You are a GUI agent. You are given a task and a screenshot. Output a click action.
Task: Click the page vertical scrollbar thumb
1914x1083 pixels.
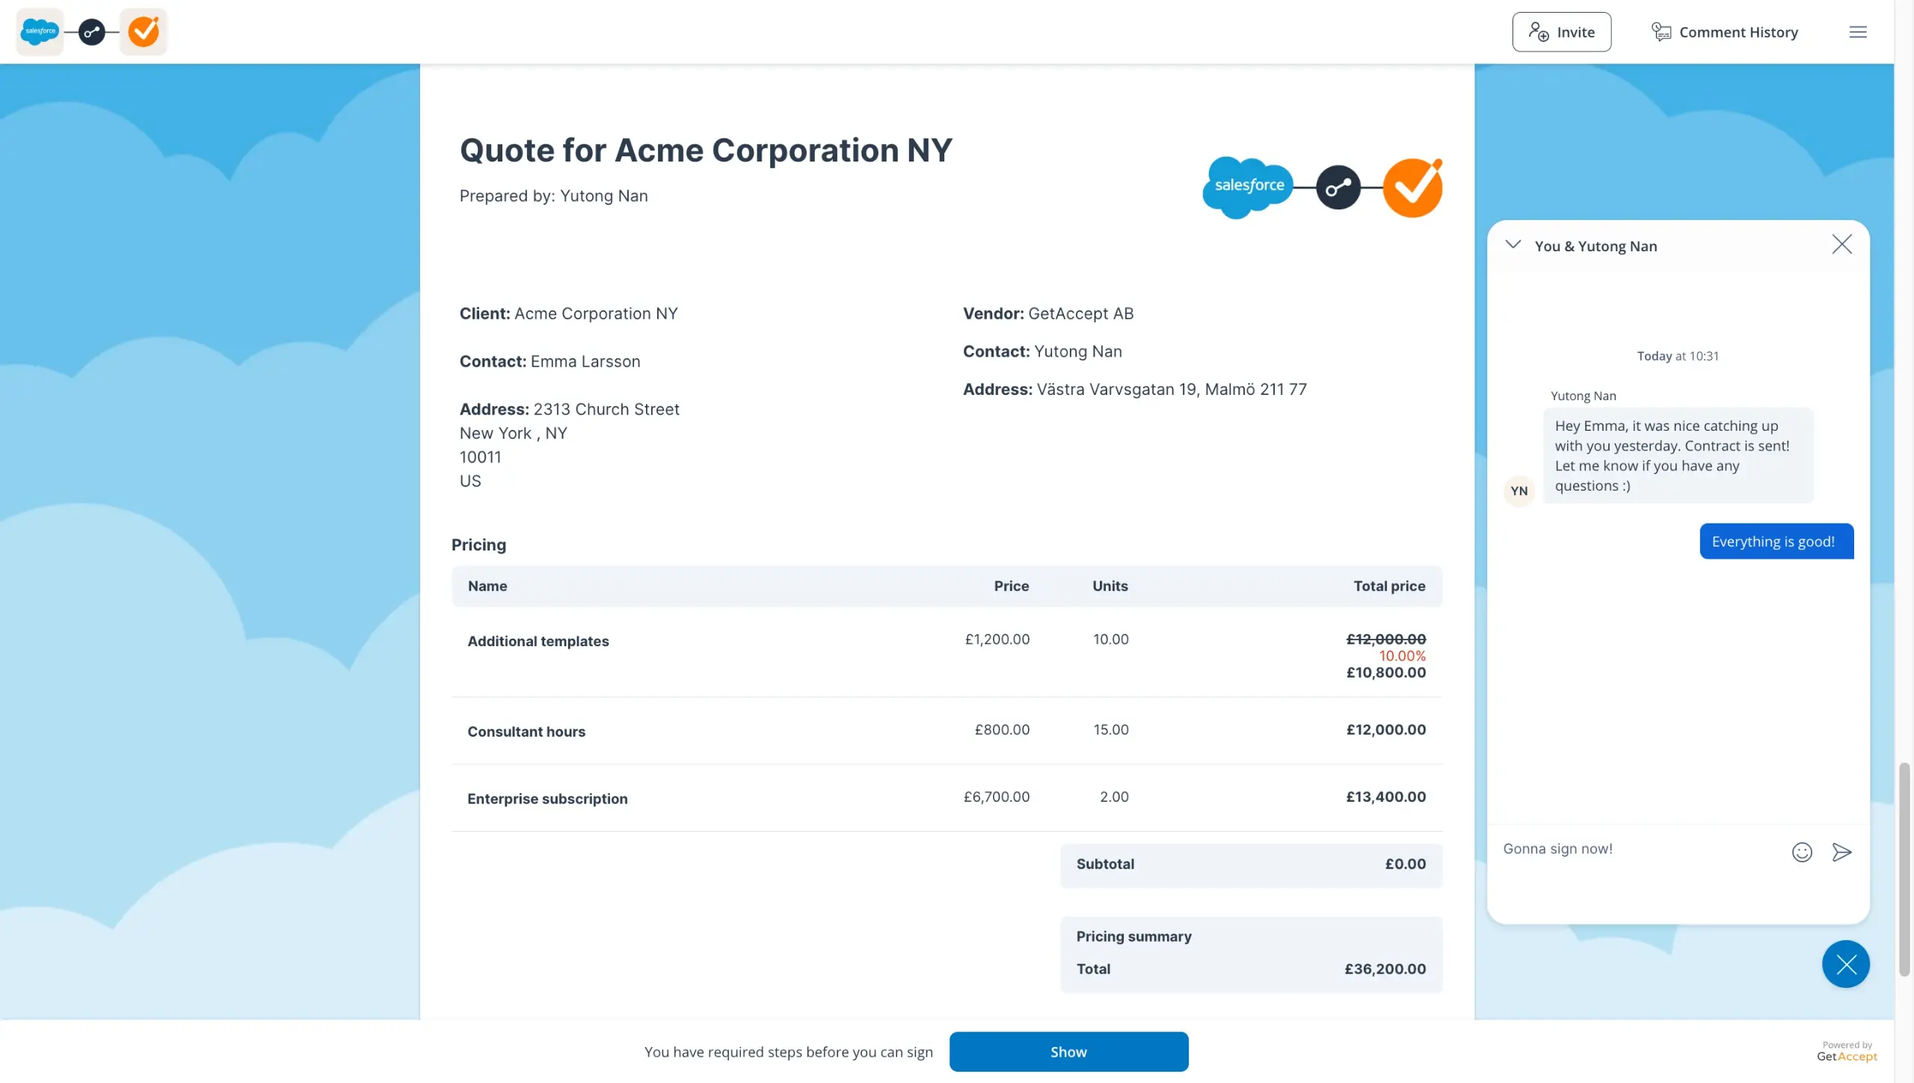(1904, 869)
